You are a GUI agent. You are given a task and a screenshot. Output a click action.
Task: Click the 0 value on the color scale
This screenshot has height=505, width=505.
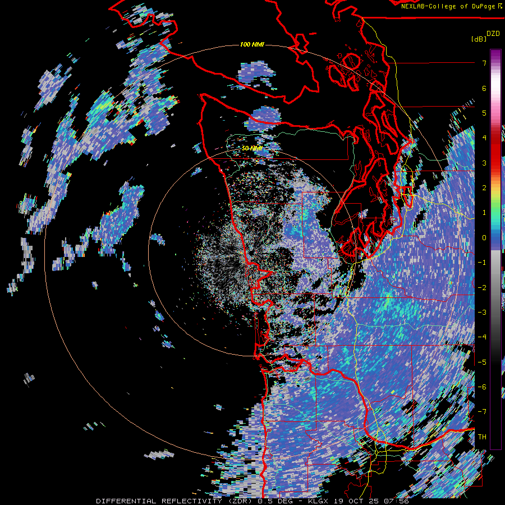click(x=484, y=238)
